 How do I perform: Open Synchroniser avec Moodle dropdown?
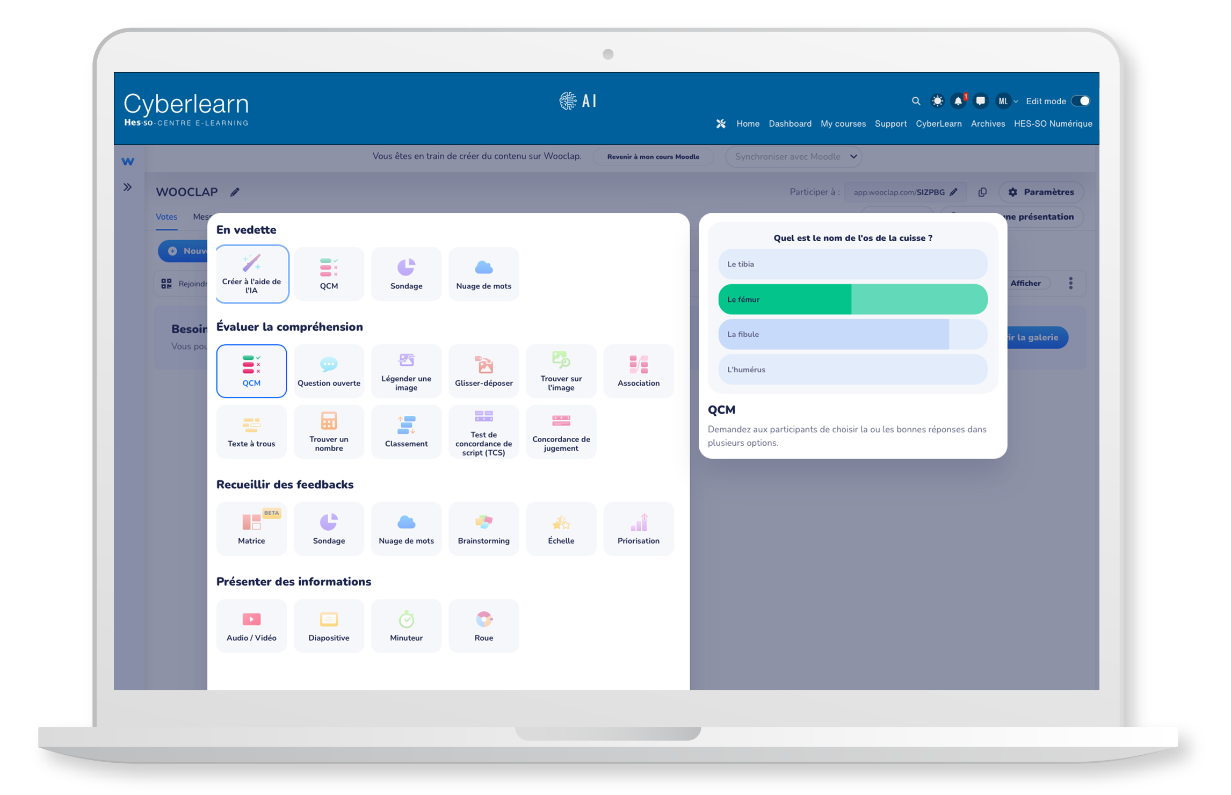coord(794,157)
